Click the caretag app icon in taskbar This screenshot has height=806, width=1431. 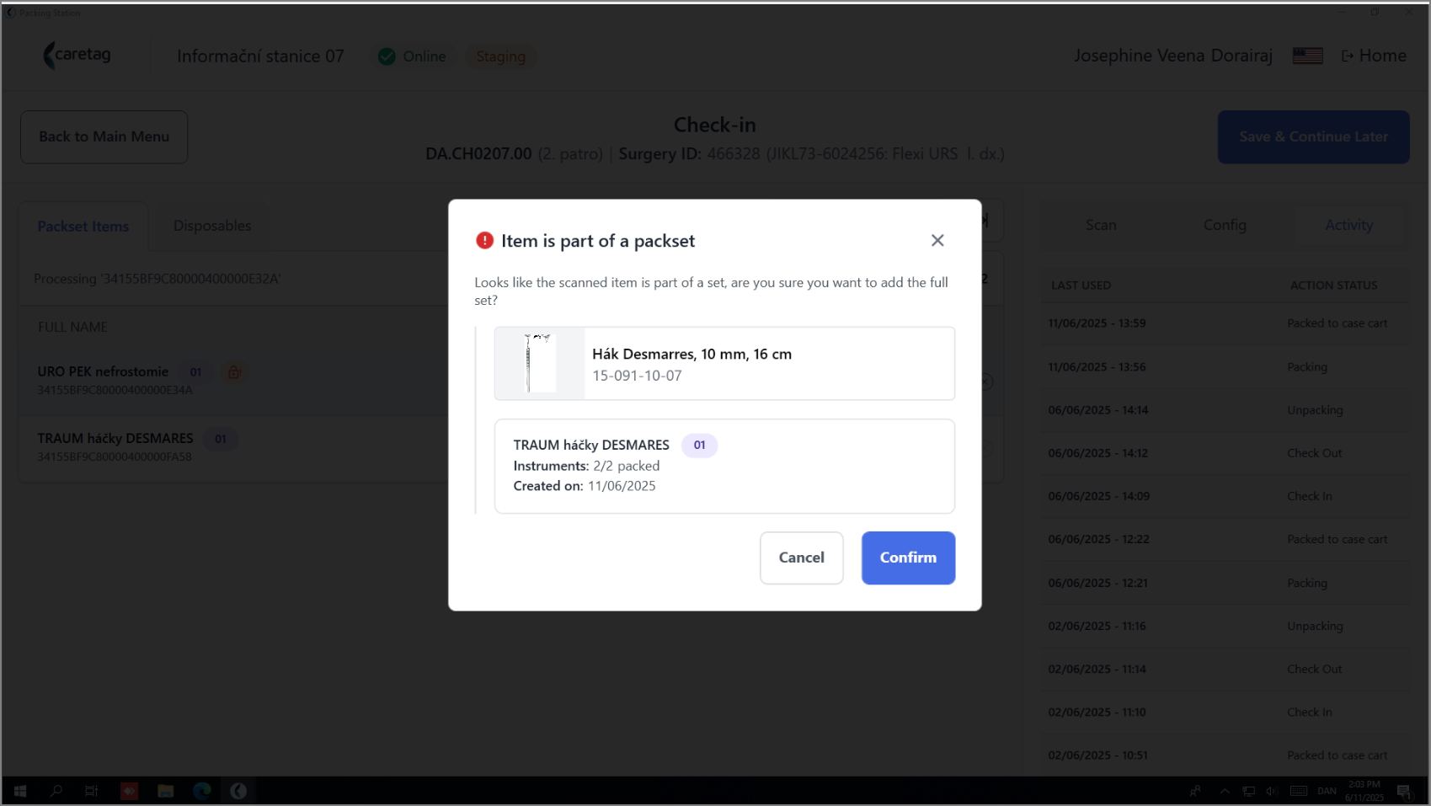(x=238, y=791)
